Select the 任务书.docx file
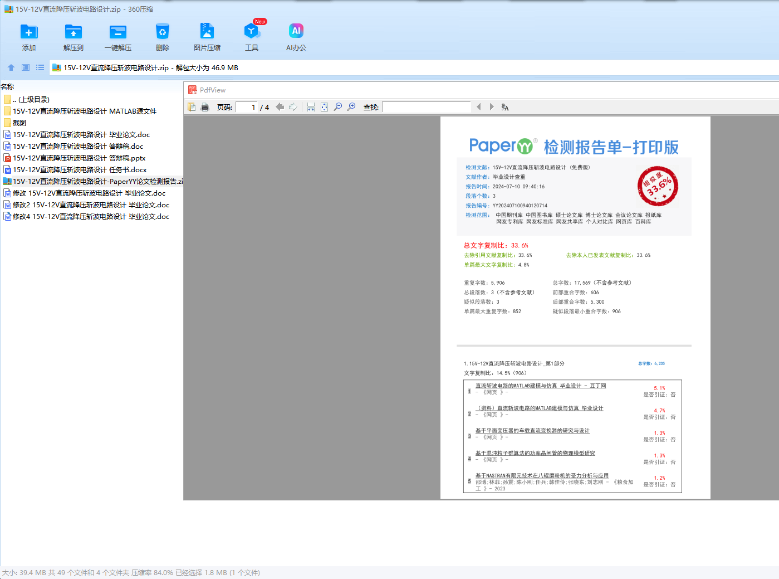Screen dimensions: 779x579 [x=75, y=170]
